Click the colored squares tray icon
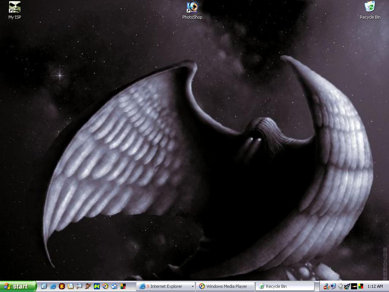The image size is (389, 292). (361, 286)
